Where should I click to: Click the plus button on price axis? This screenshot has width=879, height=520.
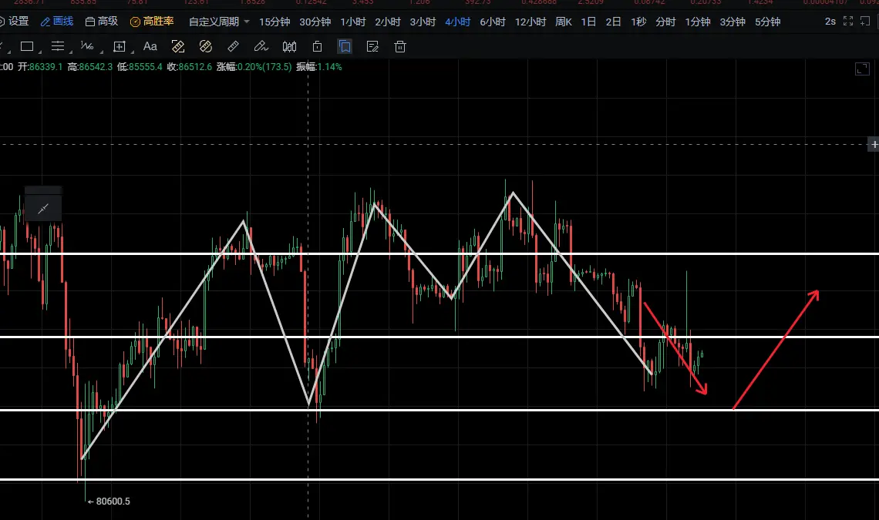click(874, 145)
